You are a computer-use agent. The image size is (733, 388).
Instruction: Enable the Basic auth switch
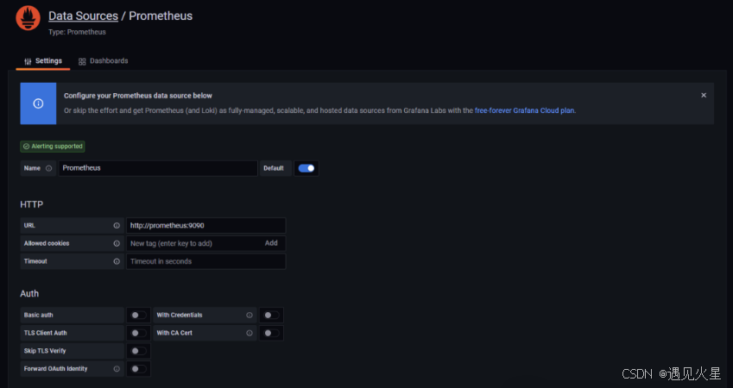click(x=138, y=316)
